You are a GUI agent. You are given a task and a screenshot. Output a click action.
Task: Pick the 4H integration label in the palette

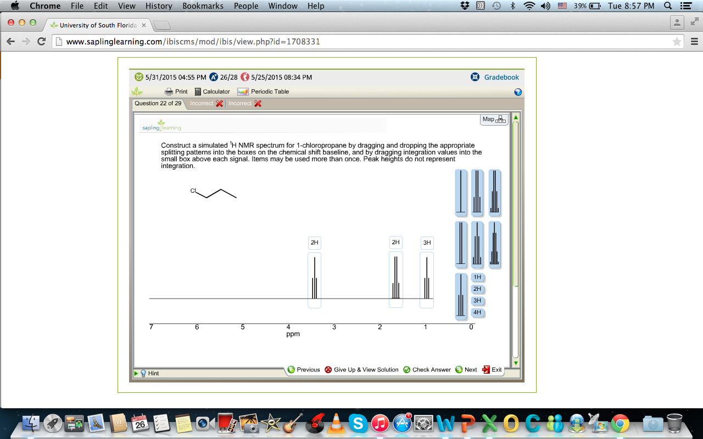[x=477, y=313]
